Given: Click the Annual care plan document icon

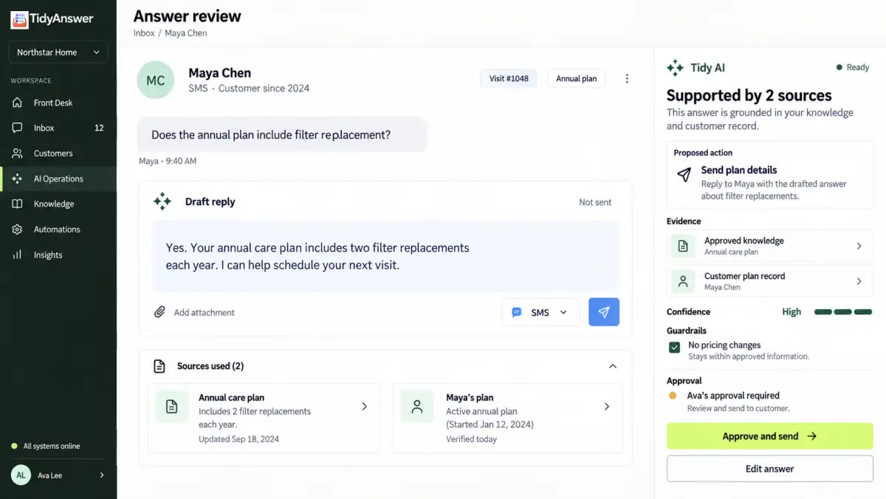Looking at the screenshot, I should (x=172, y=407).
